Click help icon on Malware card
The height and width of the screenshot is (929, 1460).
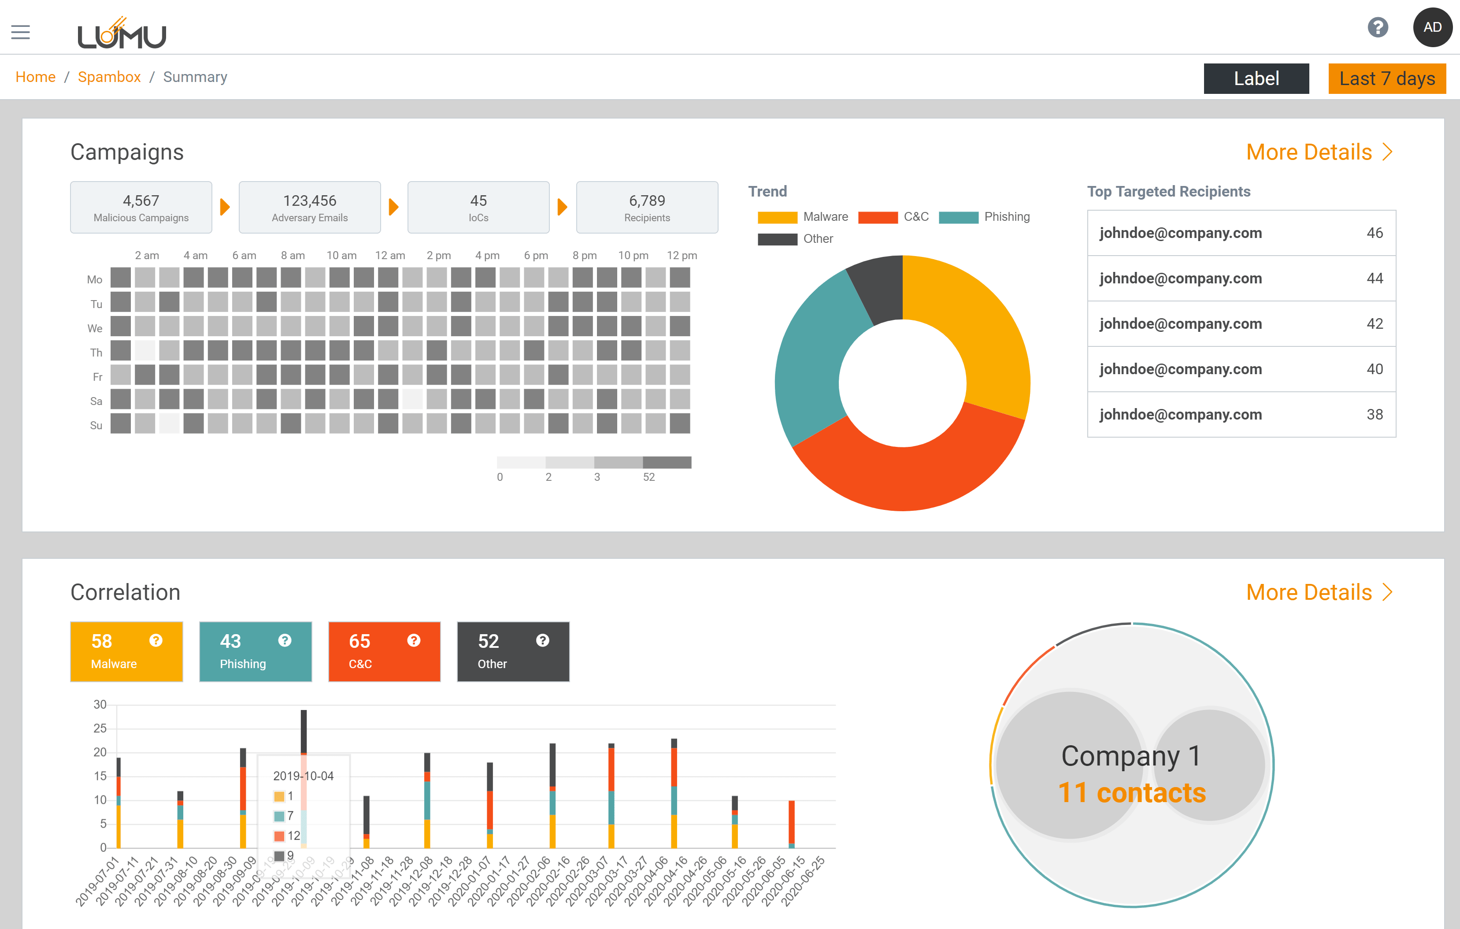(x=156, y=640)
